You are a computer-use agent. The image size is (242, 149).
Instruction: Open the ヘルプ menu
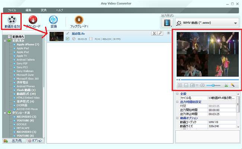pyautogui.click(x=60, y=10)
